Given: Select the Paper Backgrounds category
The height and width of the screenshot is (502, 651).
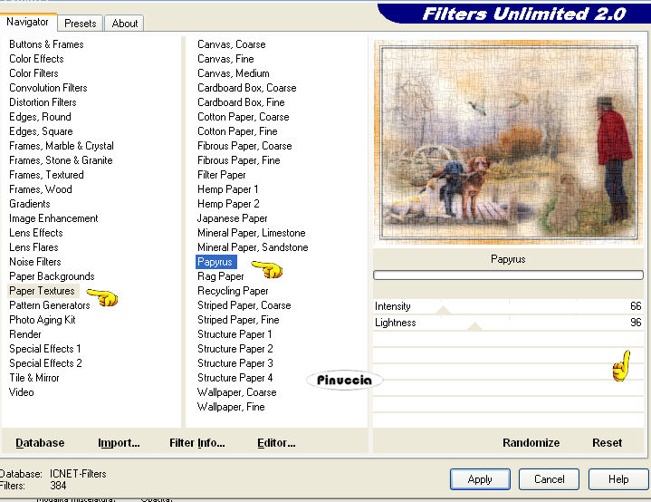Looking at the screenshot, I should click(52, 276).
